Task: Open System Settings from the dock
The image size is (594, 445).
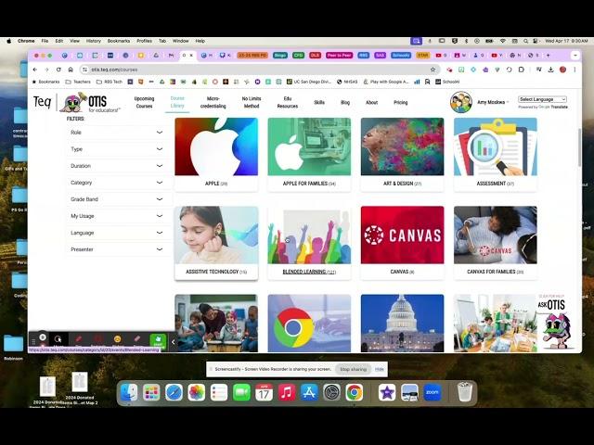Action: pyautogui.click(x=332, y=393)
